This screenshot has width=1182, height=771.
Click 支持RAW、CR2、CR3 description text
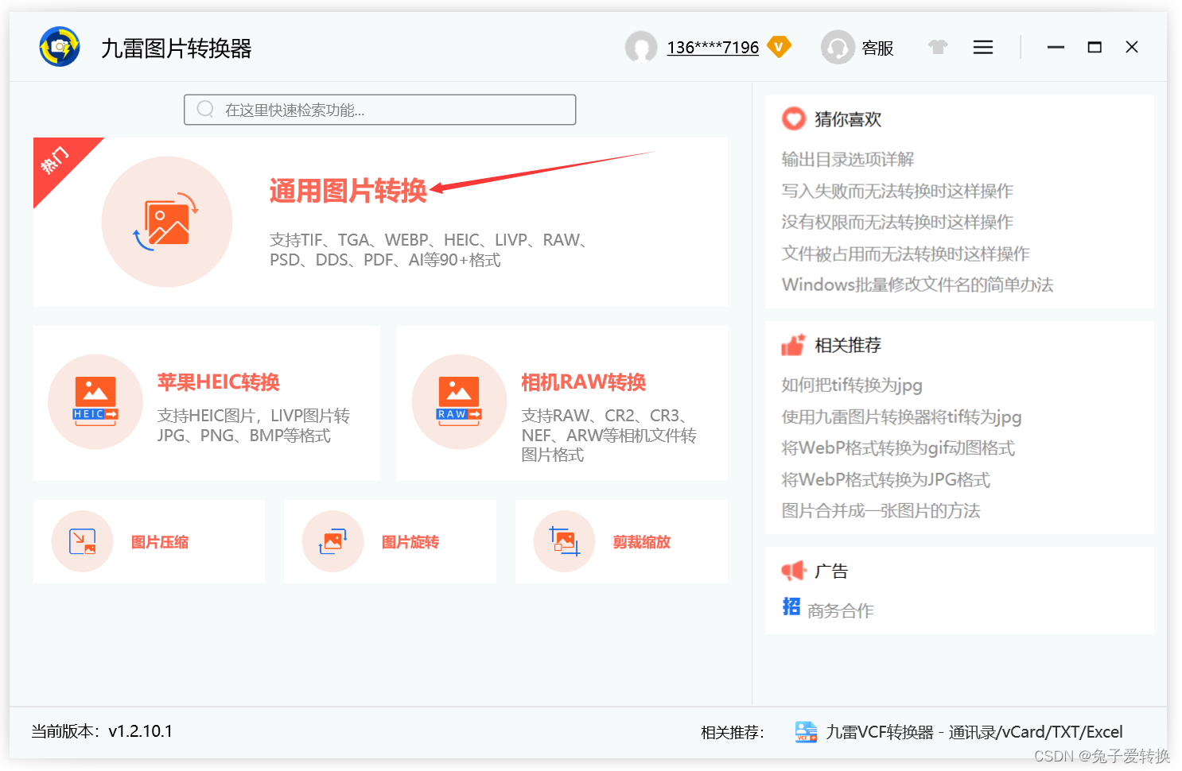[x=608, y=435]
